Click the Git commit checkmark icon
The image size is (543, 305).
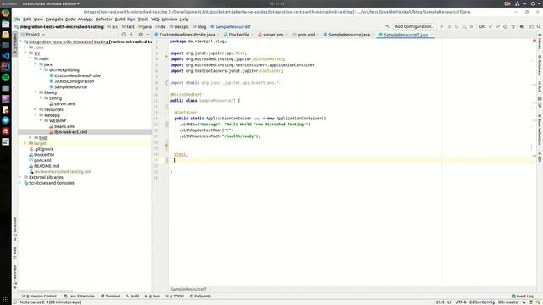tap(498, 26)
